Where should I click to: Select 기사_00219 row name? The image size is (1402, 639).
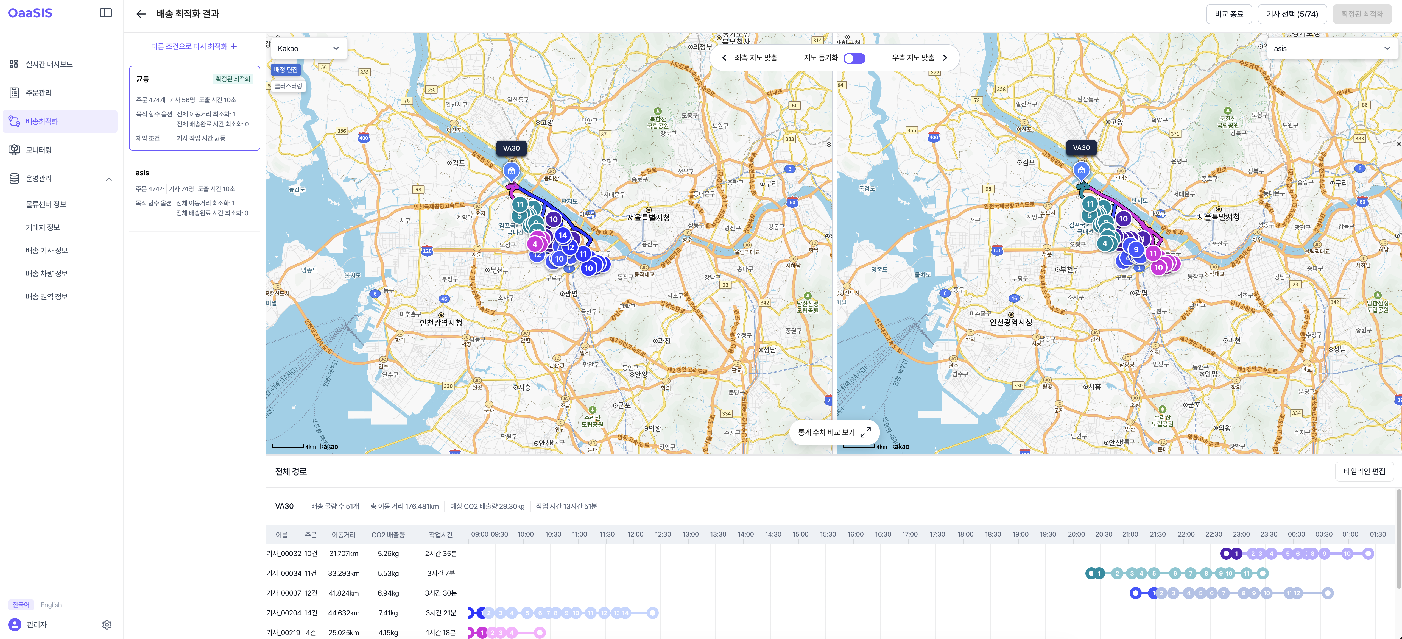[284, 633]
